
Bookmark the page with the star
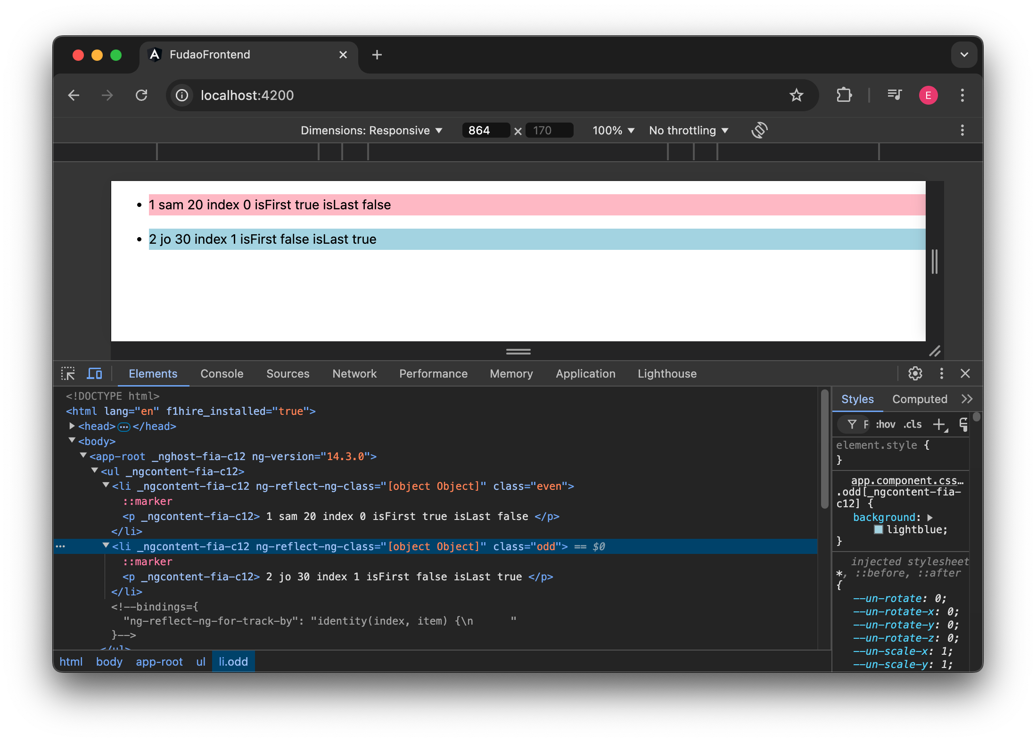pyautogui.click(x=797, y=95)
